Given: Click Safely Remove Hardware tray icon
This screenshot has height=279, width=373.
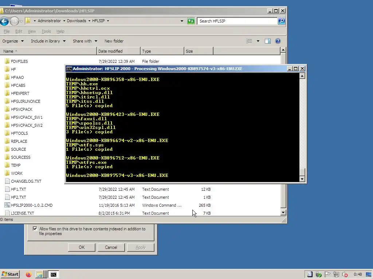Looking at the screenshot, I should pyautogui.click(x=318, y=275).
